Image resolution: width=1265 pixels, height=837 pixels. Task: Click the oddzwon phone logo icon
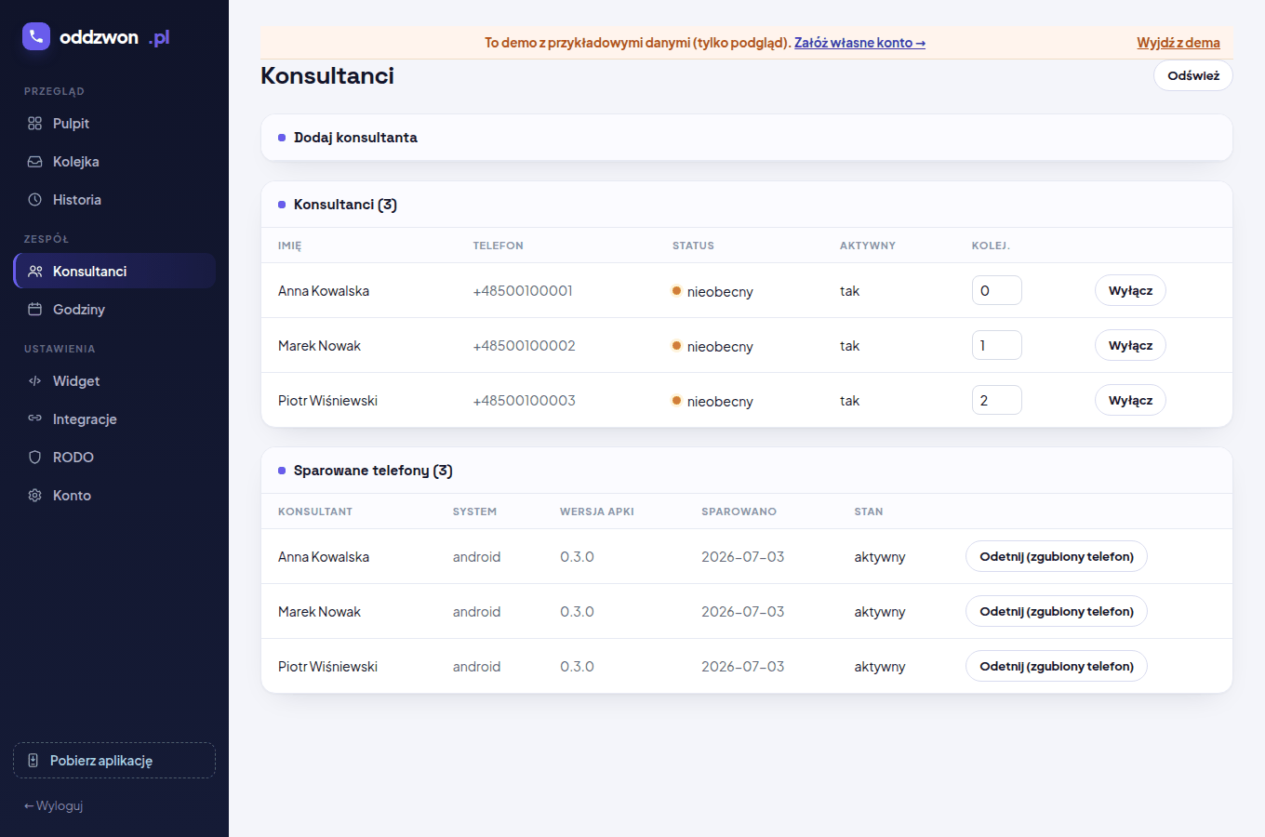[36, 36]
